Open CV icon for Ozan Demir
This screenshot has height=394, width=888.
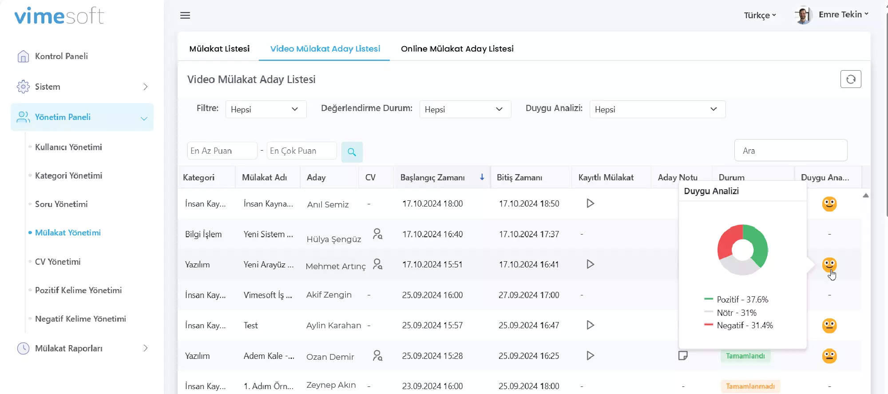point(377,356)
